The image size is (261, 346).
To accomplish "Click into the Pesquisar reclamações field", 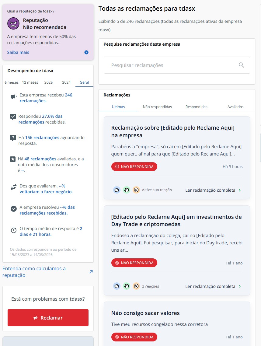I will click(x=177, y=65).
